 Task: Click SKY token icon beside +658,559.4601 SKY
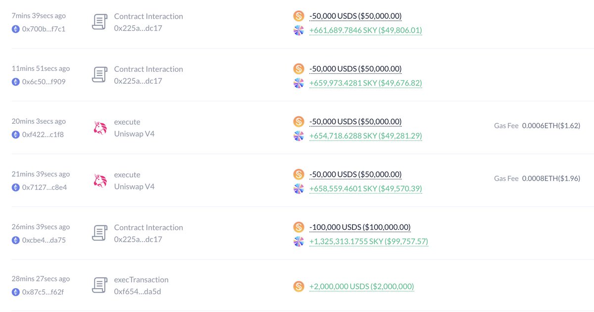point(298,189)
